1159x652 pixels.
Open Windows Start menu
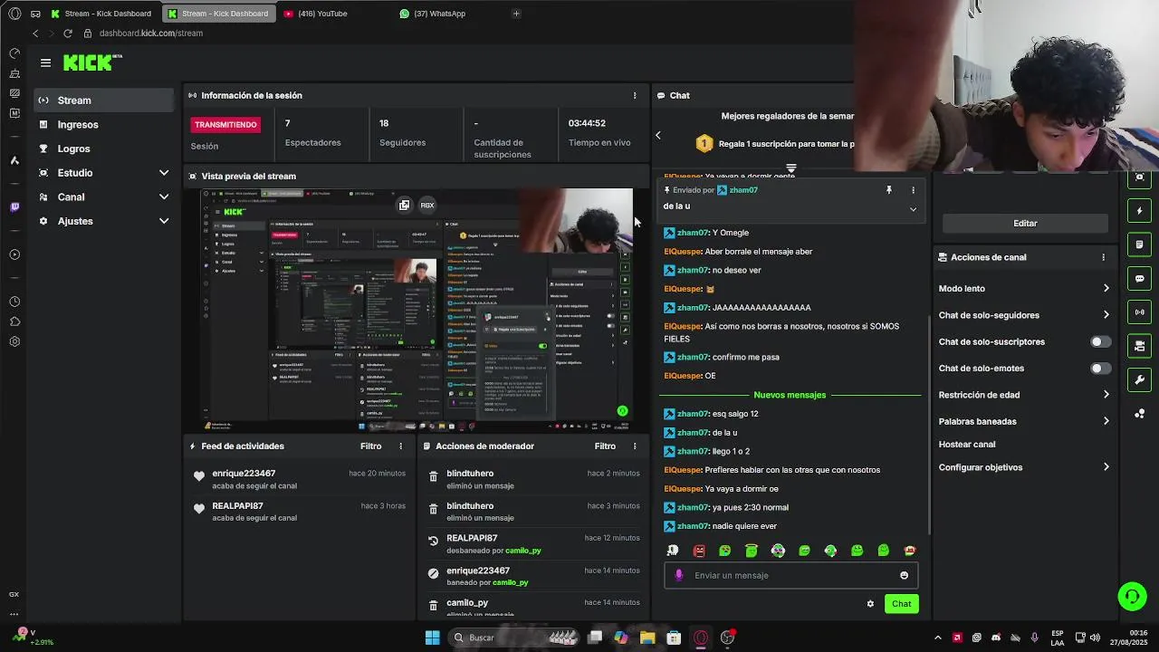pos(433,638)
